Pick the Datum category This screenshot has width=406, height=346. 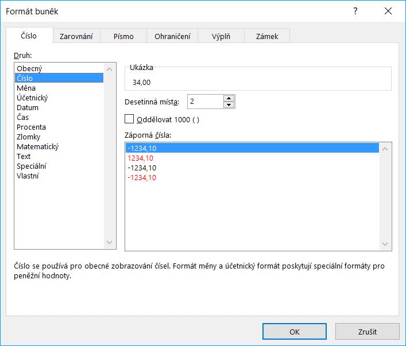point(59,107)
